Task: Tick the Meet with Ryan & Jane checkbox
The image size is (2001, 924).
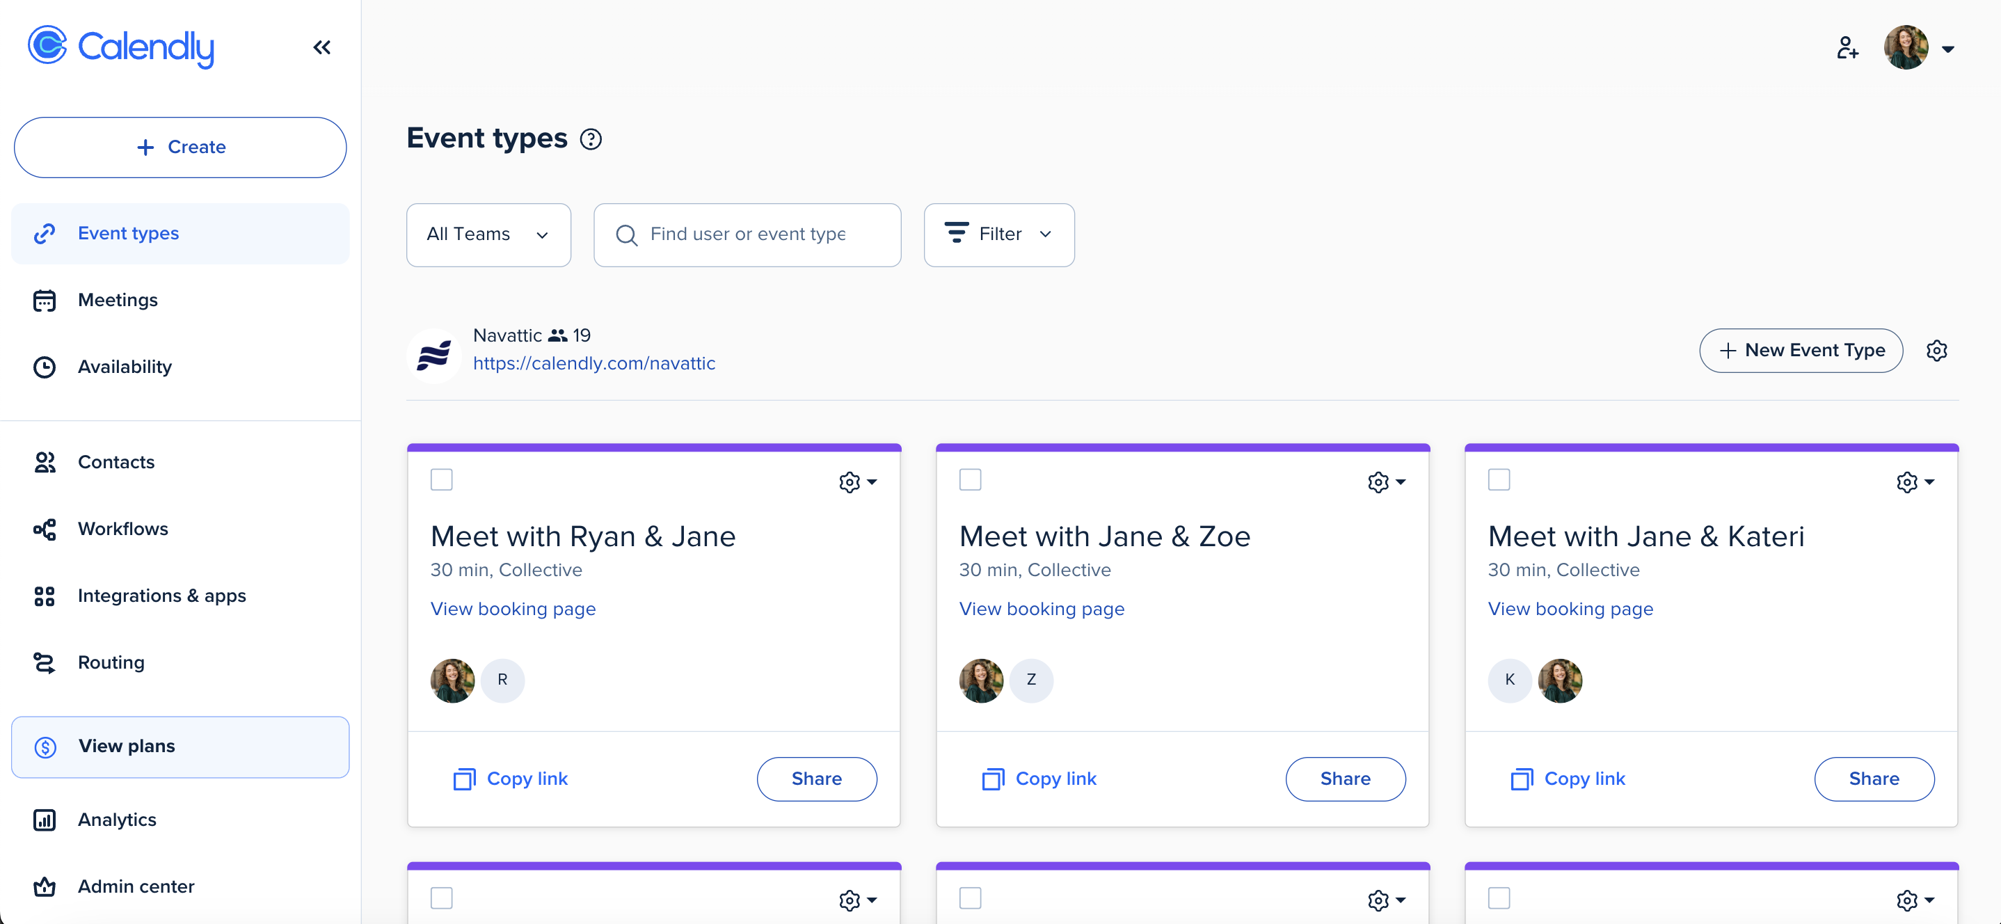Action: pyautogui.click(x=441, y=479)
